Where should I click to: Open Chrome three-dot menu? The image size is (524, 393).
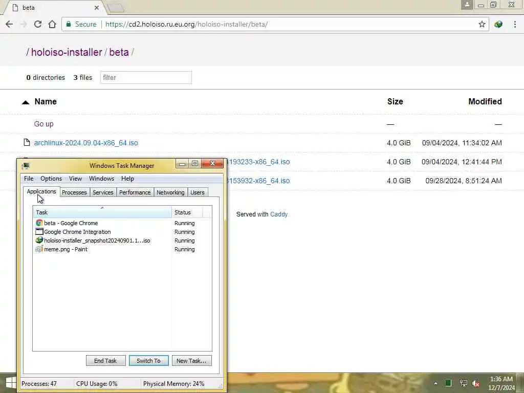coord(515,24)
